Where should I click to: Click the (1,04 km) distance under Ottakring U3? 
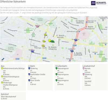(x=33, y=72)
